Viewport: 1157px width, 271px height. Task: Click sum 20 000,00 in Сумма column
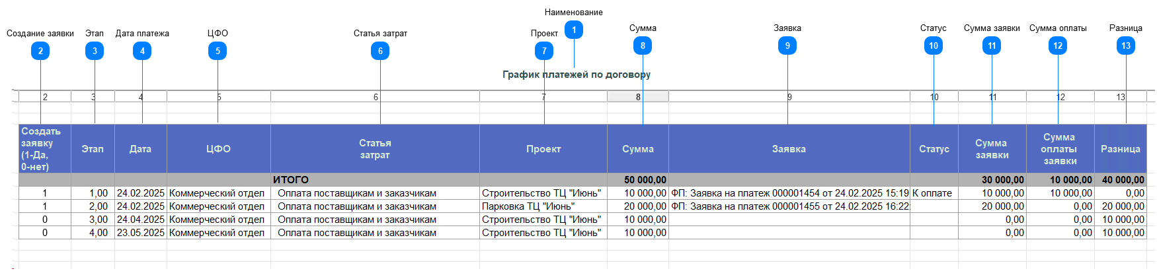[638, 206]
